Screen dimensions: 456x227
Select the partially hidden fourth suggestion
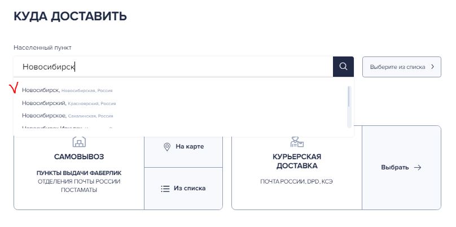coord(67,128)
